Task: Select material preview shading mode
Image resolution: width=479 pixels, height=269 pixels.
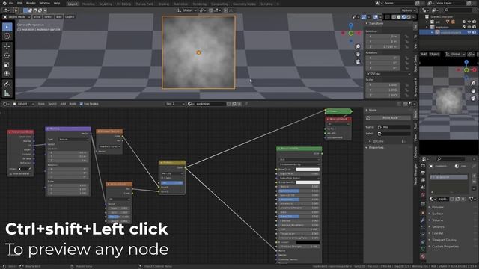Action: click(x=403, y=17)
